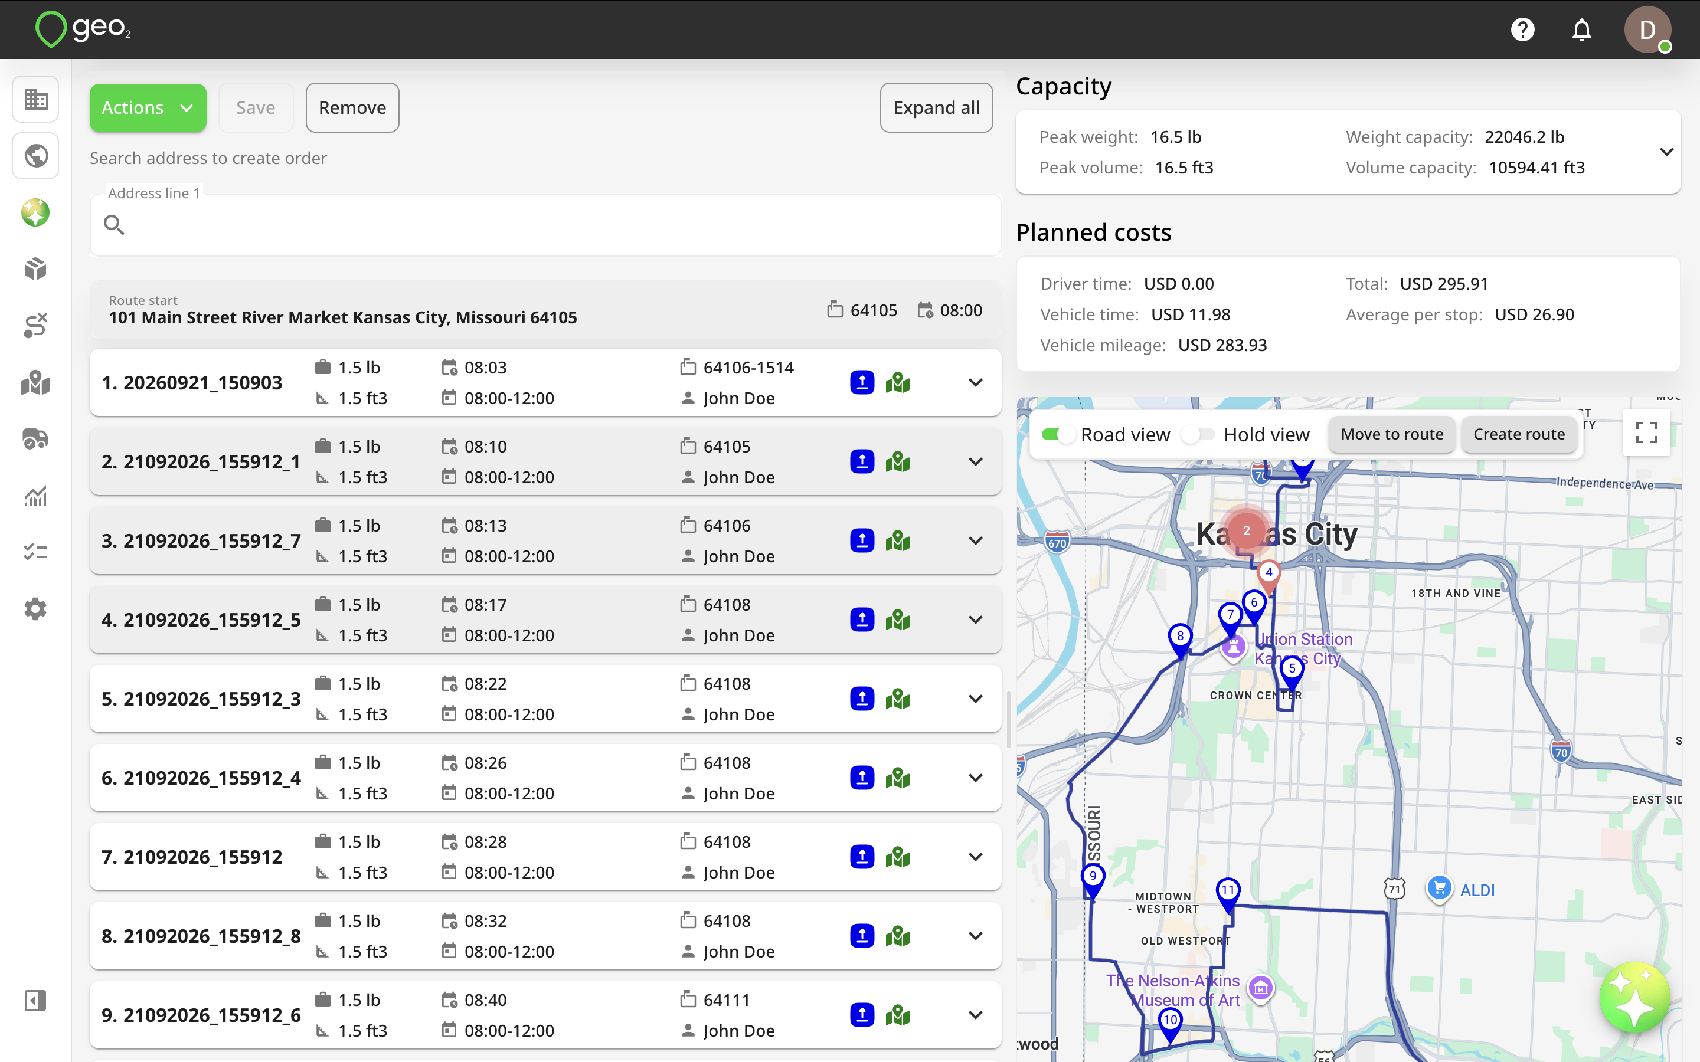Open the analytics chart sidebar icon
1700x1062 pixels.
[36, 497]
